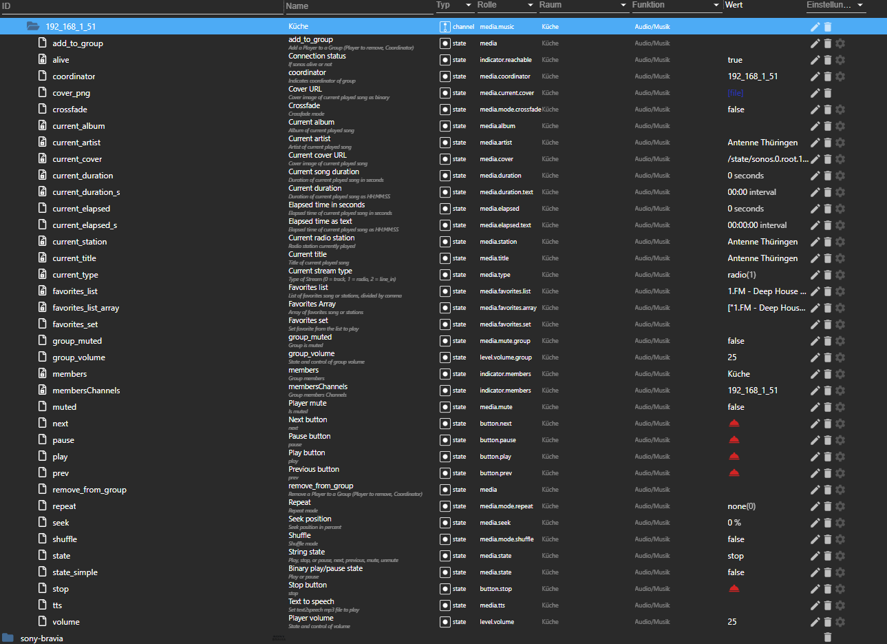Viewport: 887px width, 644px height.
Task: Delete the current_album state
Action: pos(828,126)
